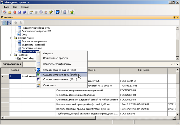This screenshot has width=180, height=125.
Task: Select cell ГОСТ 3262-75
Action: (x=143, y=114)
